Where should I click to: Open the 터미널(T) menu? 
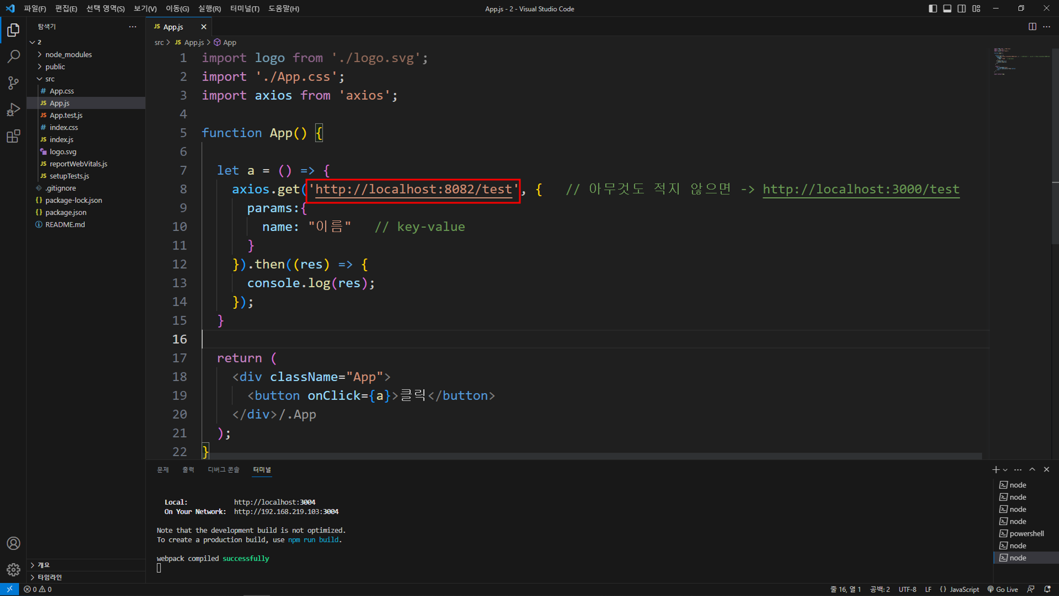pyautogui.click(x=245, y=8)
